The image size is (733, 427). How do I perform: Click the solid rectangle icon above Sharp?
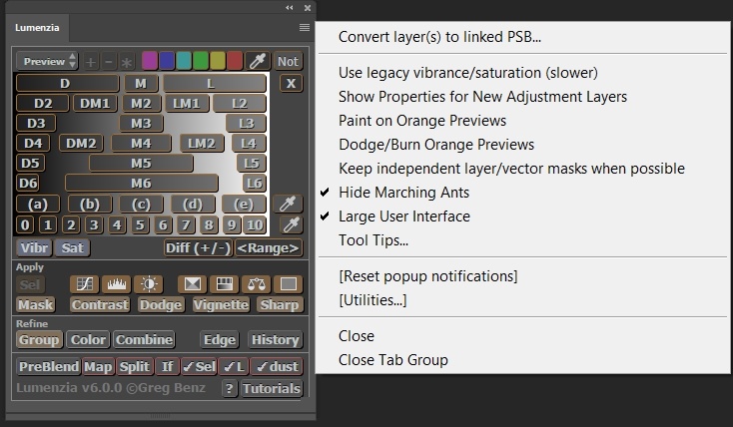(288, 284)
